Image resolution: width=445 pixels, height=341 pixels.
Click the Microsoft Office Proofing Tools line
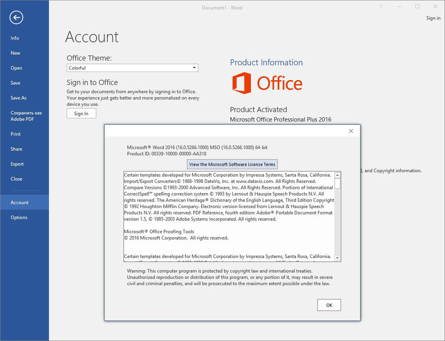coord(159,231)
